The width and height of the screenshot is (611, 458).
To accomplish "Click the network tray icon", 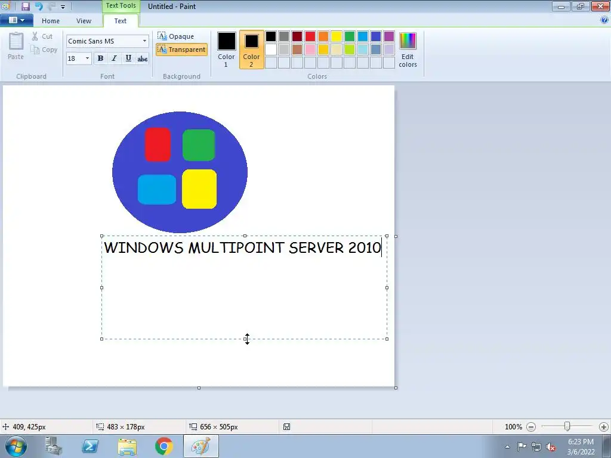I will click(536, 447).
